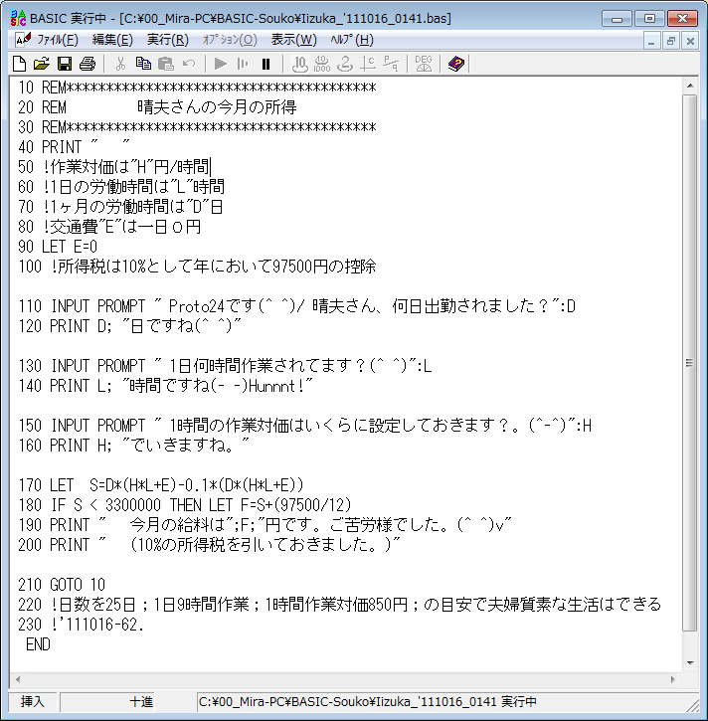Click line 170 LET S= formula
The image size is (708, 721).
coord(161,485)
